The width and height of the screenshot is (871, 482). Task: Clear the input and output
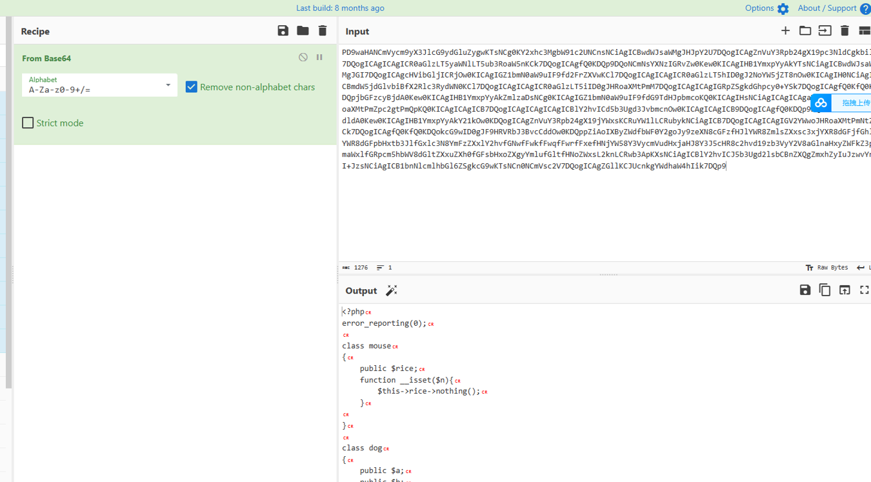845,31
